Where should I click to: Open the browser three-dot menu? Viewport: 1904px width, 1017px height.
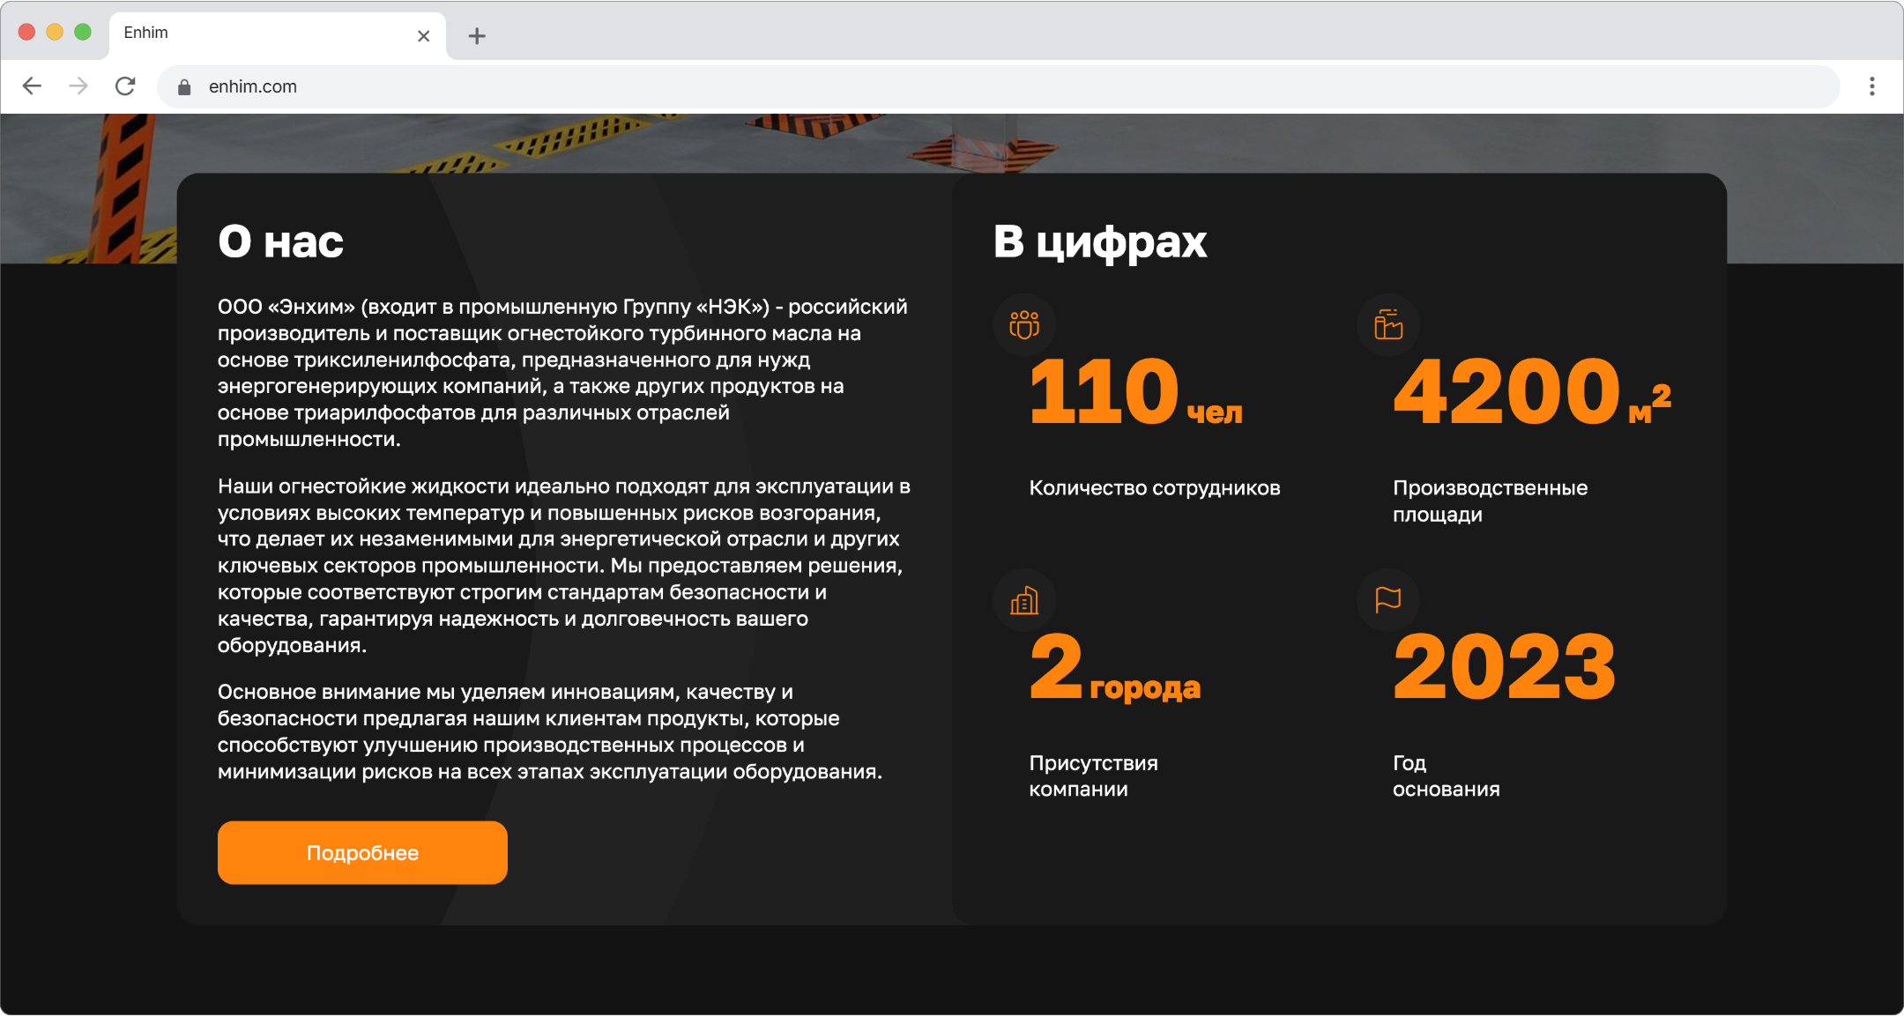[x=1872, y=86]
